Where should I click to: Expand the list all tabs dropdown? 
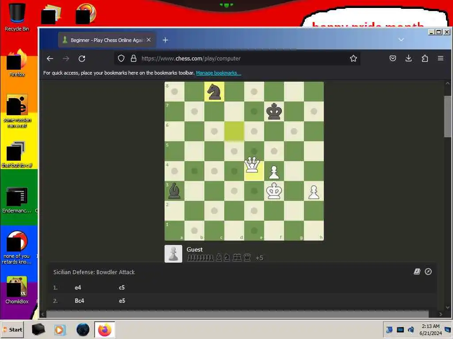click(x=401, y=40)
